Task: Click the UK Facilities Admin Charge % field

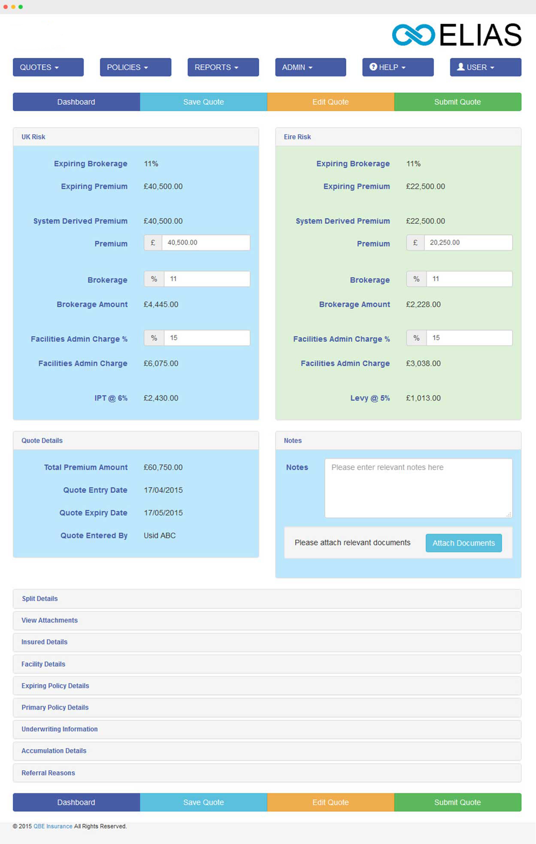Action: (x=206, y=338)
